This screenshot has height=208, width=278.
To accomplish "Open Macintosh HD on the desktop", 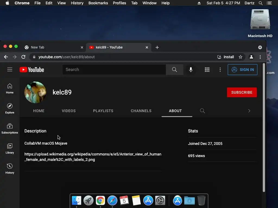I will [260, 23].
